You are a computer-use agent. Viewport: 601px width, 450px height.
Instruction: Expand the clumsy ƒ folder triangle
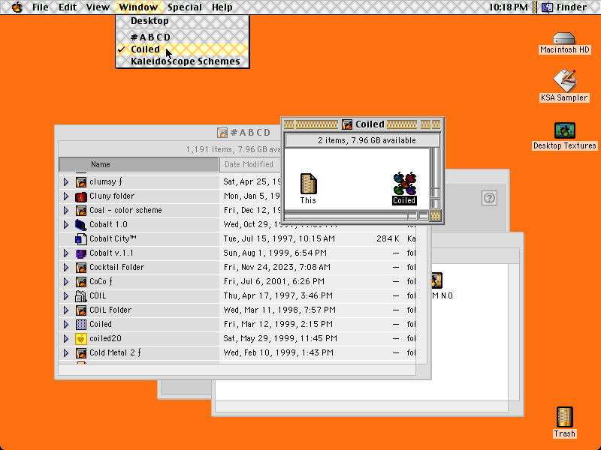point(66,181)
